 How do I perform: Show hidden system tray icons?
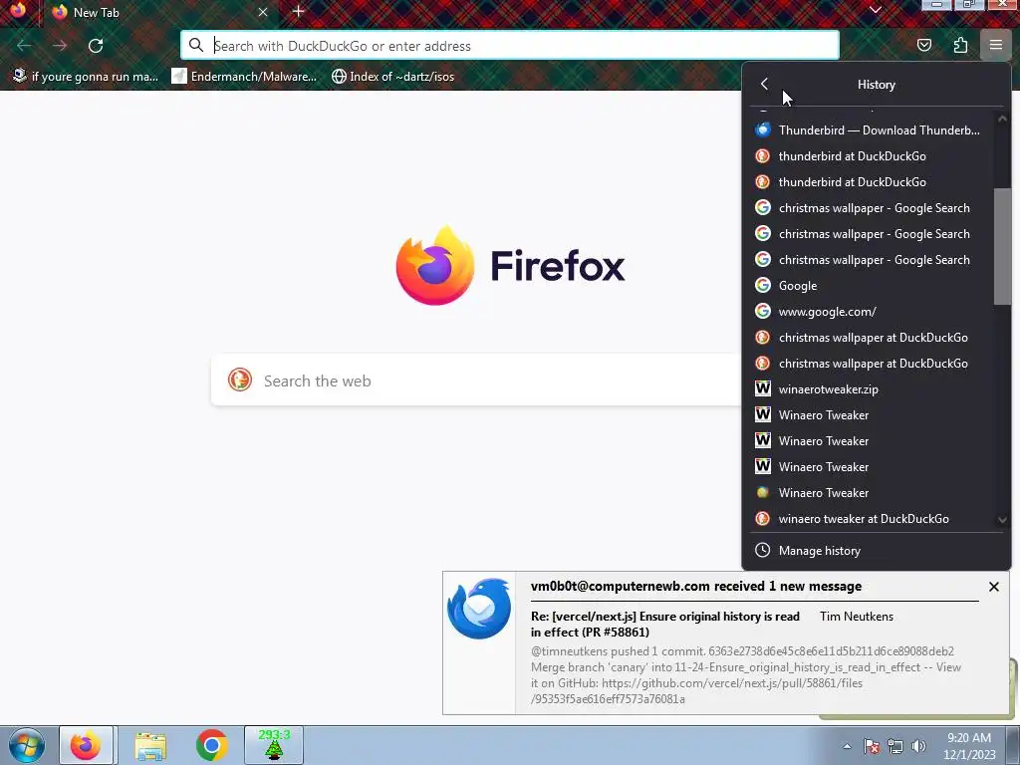(847, 746)
